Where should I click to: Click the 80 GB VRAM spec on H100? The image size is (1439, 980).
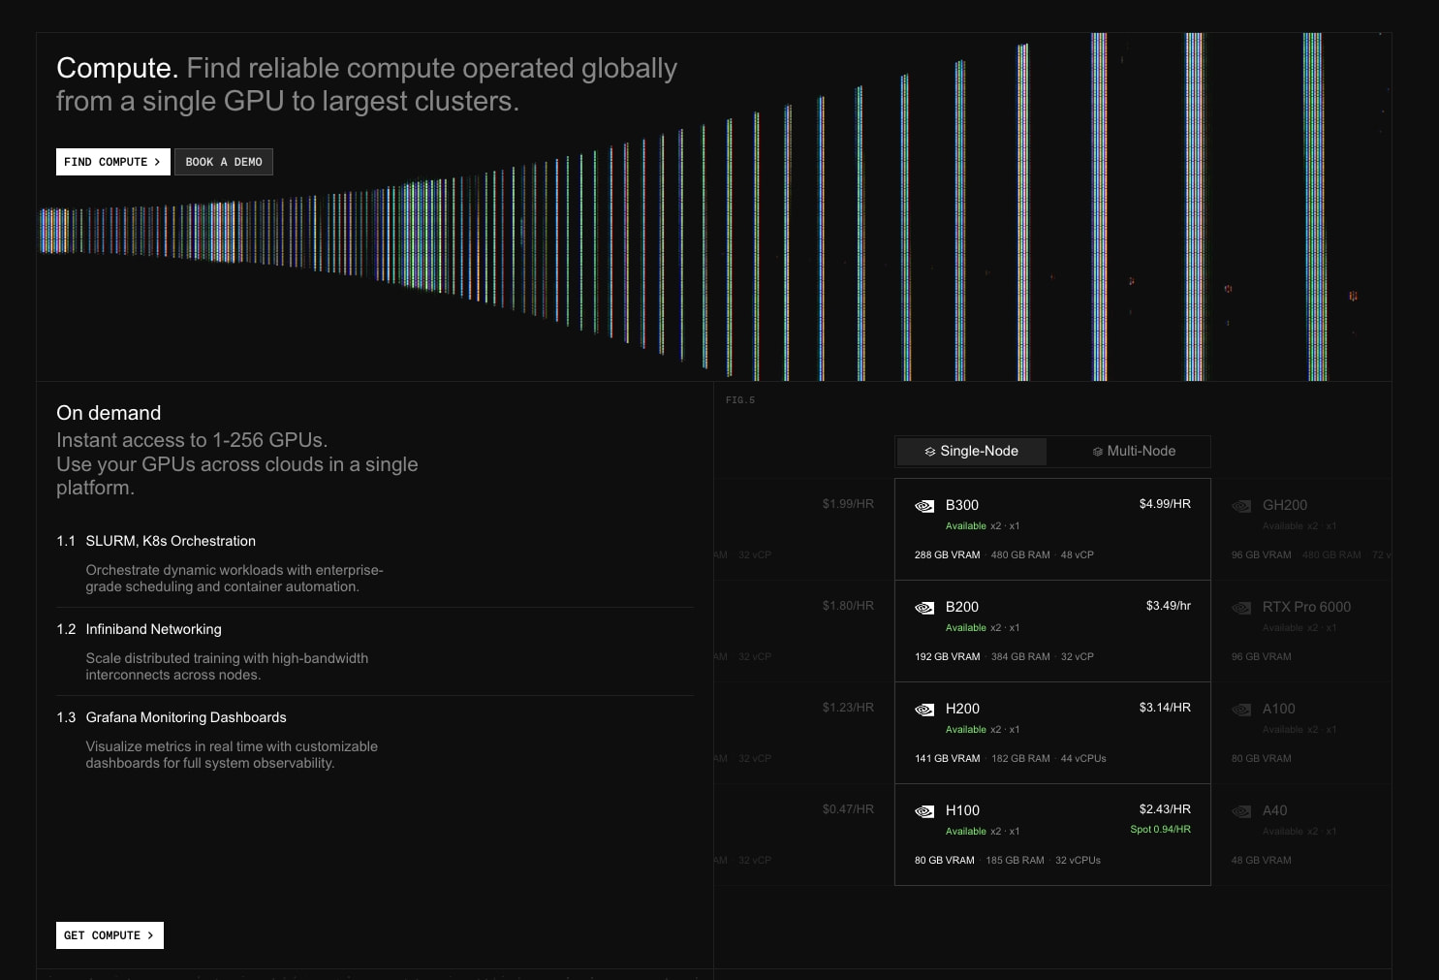944,861
